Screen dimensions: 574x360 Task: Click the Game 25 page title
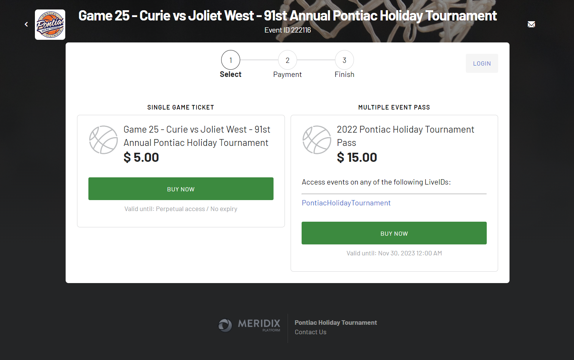(287, 16)
